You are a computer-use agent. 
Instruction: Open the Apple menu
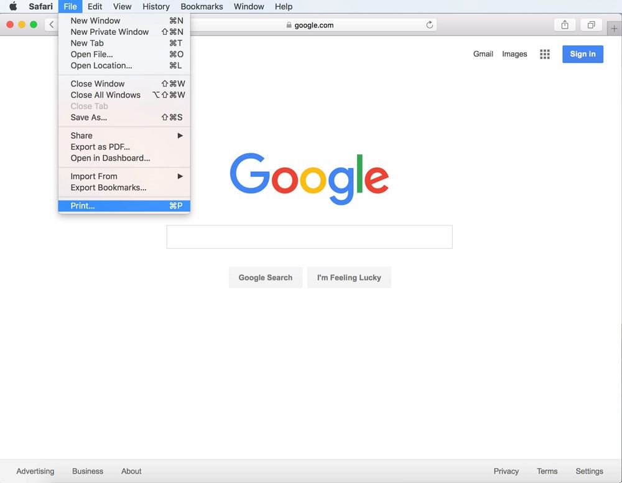(13, 6)
